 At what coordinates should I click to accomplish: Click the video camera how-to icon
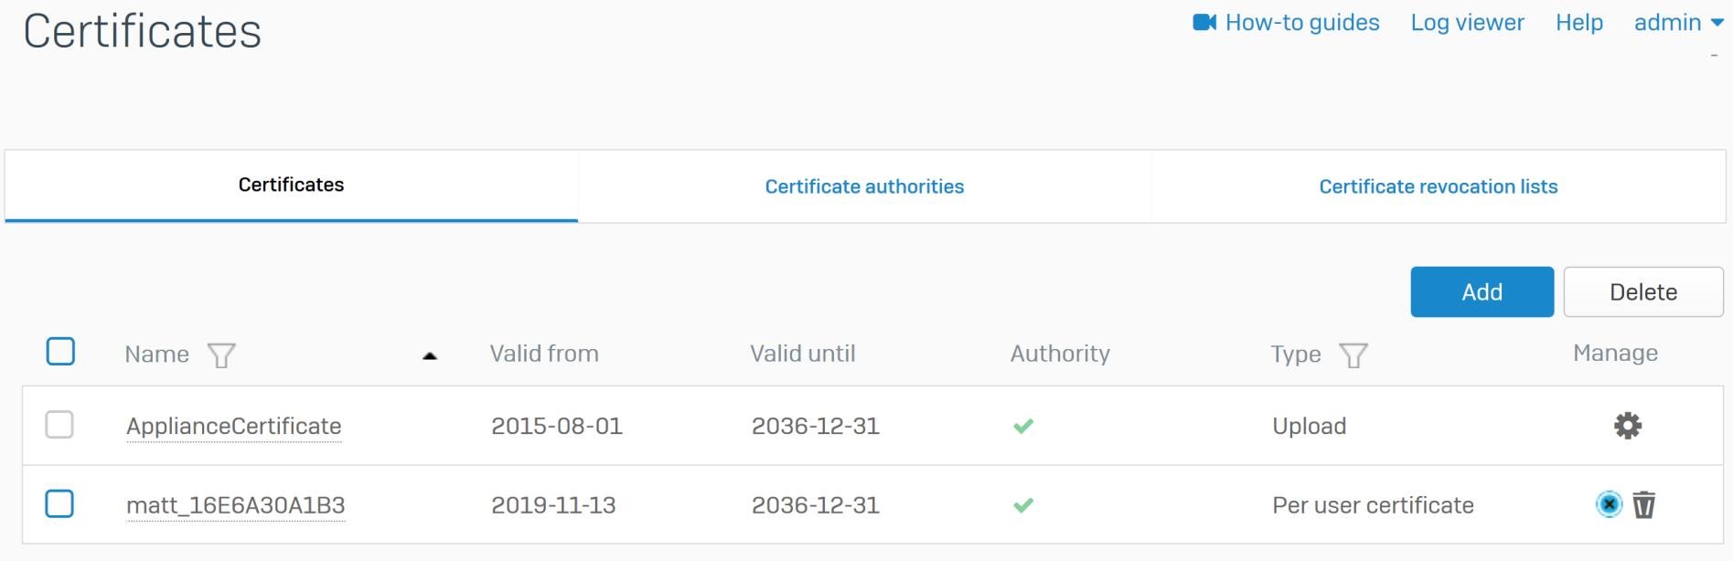point(1204,22)
